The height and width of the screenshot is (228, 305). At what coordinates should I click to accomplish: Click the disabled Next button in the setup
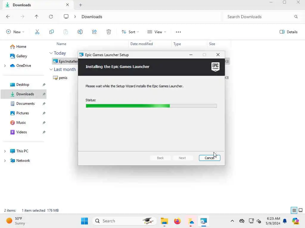(x=182, y=158)
